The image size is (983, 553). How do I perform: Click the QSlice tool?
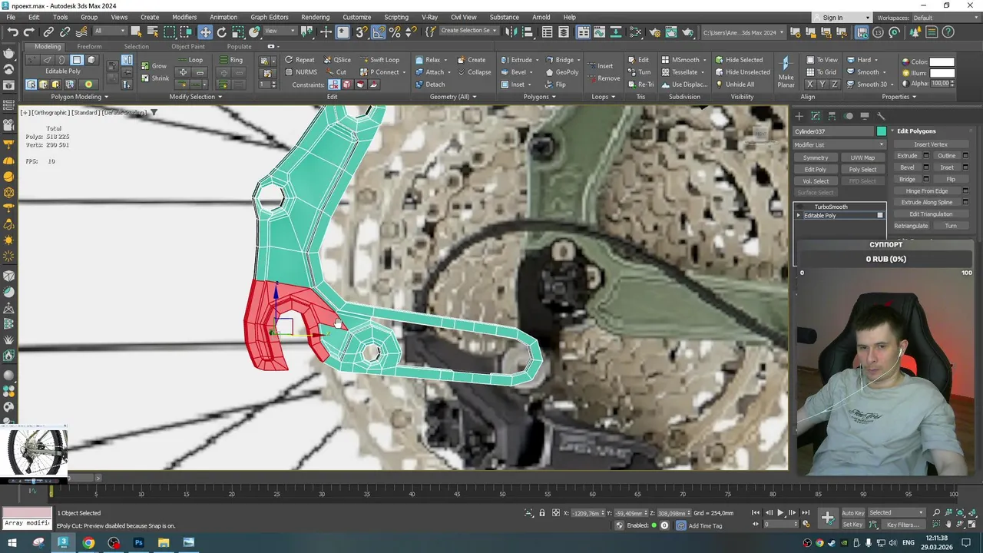(336, 60)
